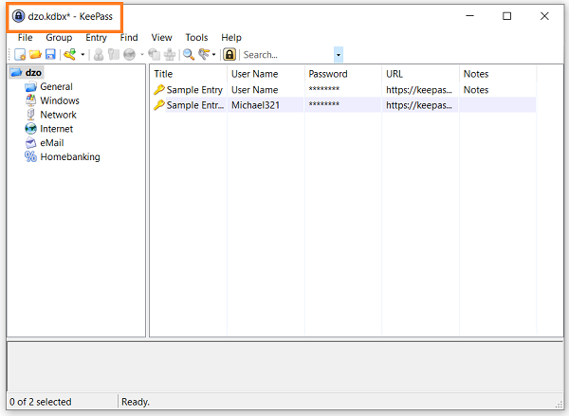Open the Entry menu
Screen dimensions: 569x416
[x=96, y=37]
